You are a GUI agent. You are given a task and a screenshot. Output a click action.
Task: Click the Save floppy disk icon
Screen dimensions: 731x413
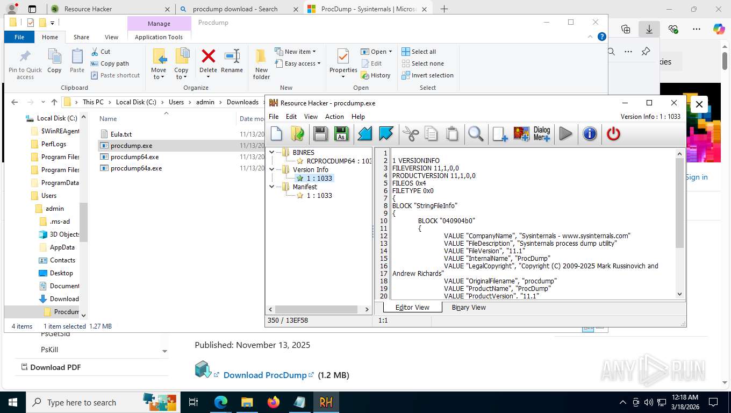point(320,133)
